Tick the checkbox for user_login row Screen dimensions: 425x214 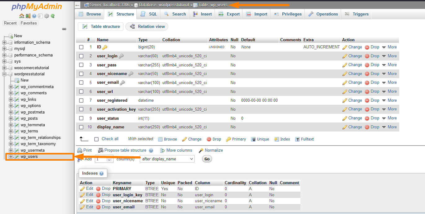81,56
